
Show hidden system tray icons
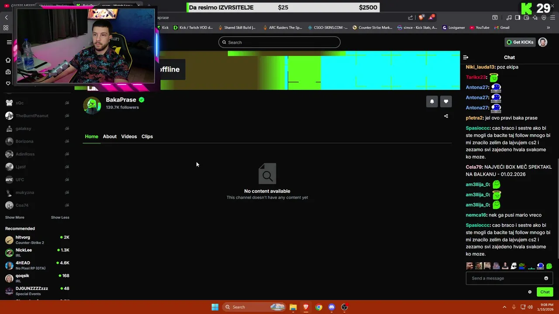click(x=504, y=307)
